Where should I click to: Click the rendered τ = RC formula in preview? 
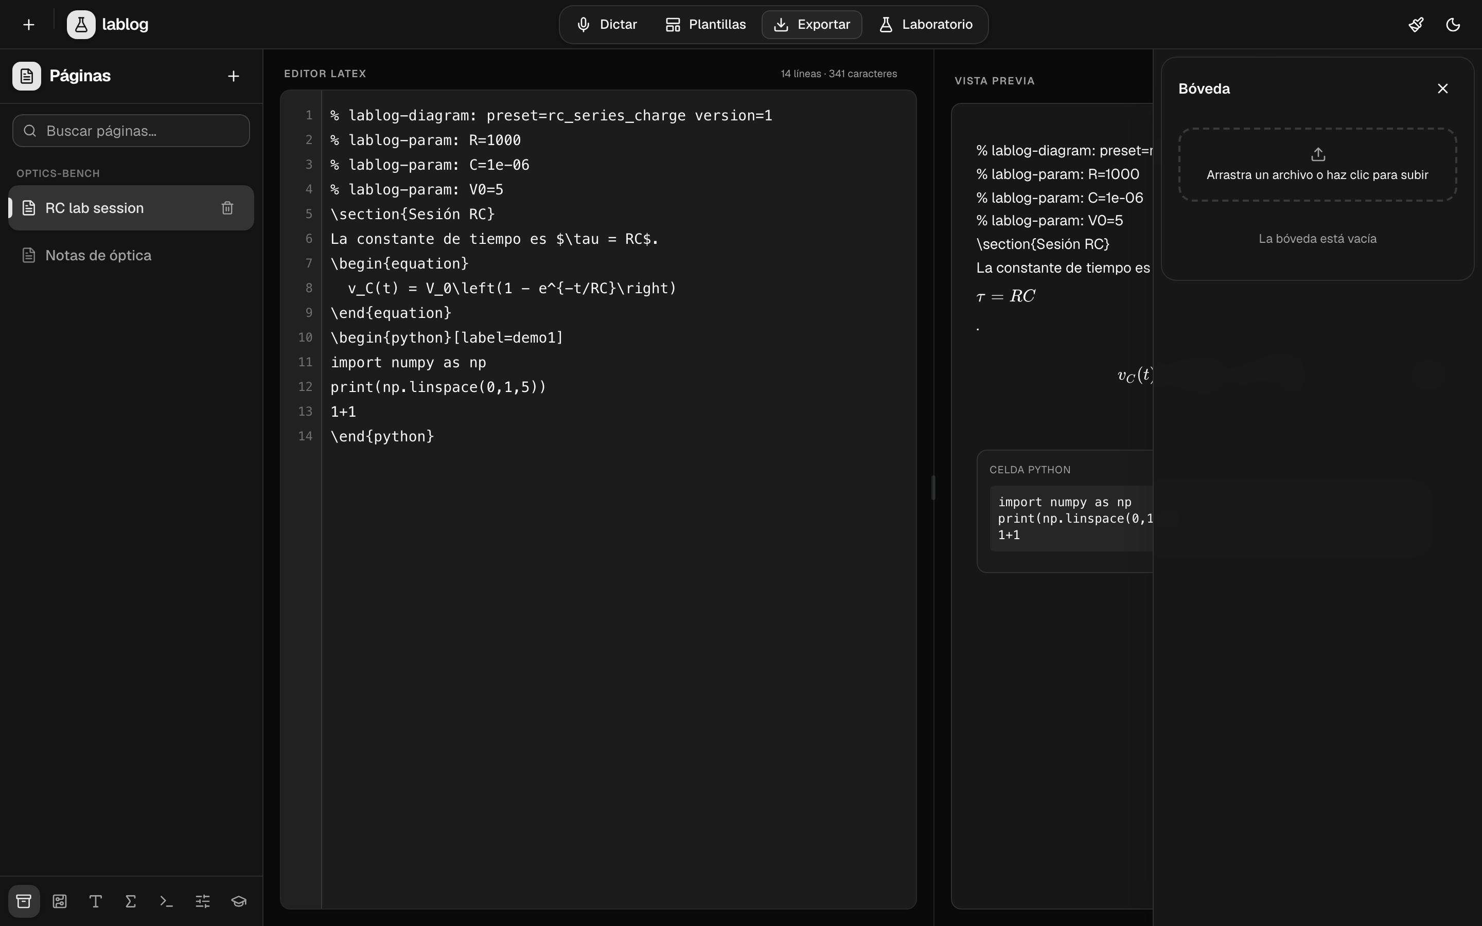click(x=1005, y=296)
